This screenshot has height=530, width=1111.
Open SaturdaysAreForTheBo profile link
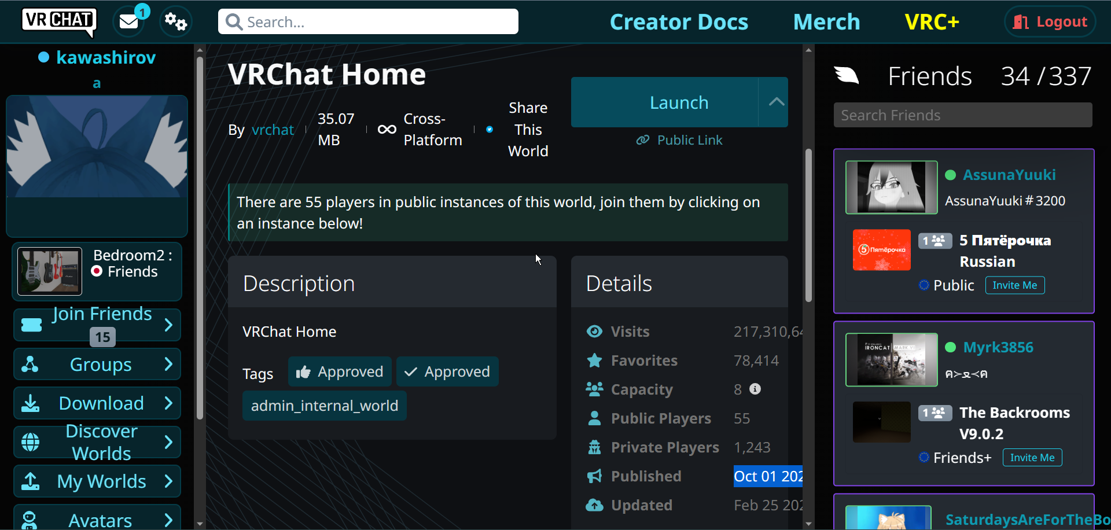click(1028, 520)
